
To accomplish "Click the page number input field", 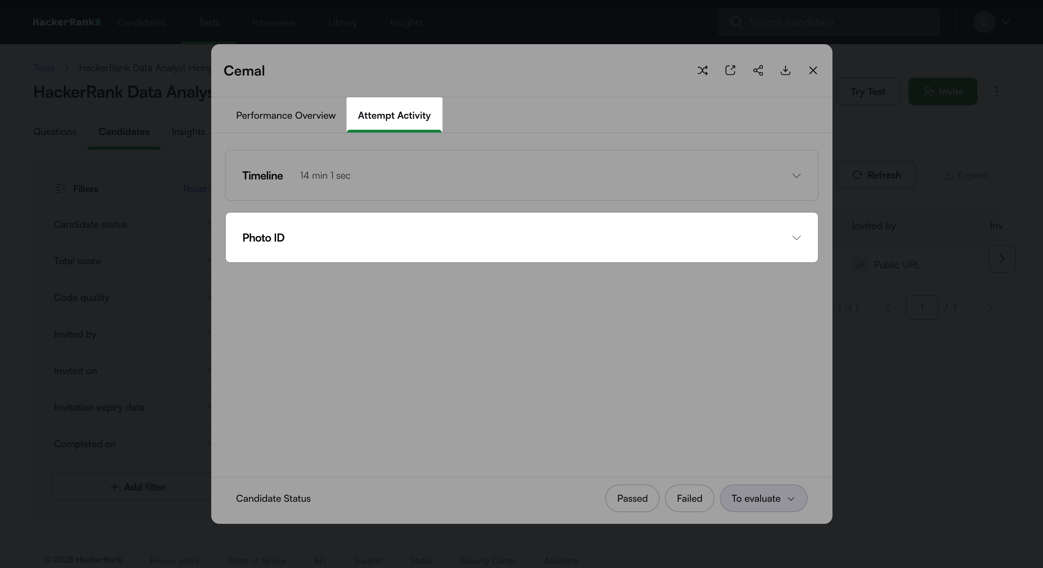I will (922, 308).
